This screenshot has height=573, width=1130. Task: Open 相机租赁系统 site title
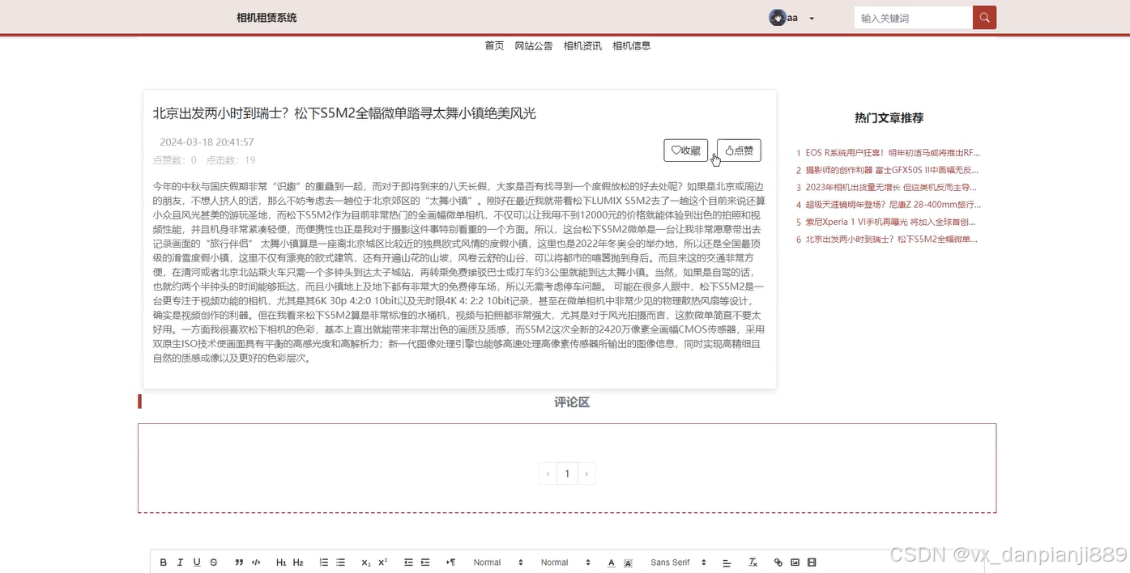[x=267, y=18]
